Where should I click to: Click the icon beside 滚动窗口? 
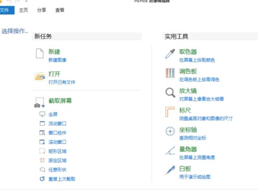tap(42, 142)
